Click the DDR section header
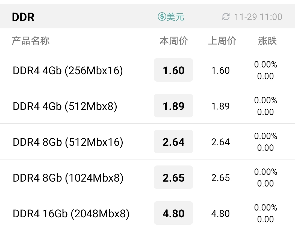This screenshot has height=228, width=295. click(x=23, y=17)
